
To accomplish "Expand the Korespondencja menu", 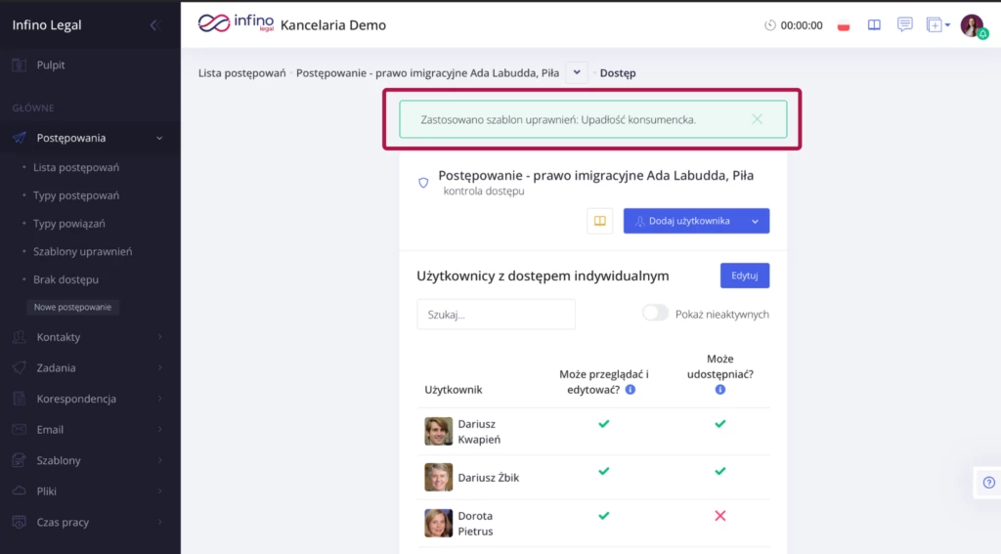I will click(x=159, y=399).
